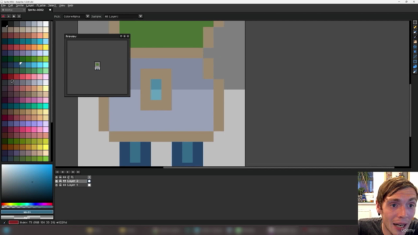Screen dimensions: 418x235
Task: Toggle continuous cels on Layer 2
Action: 64,181
